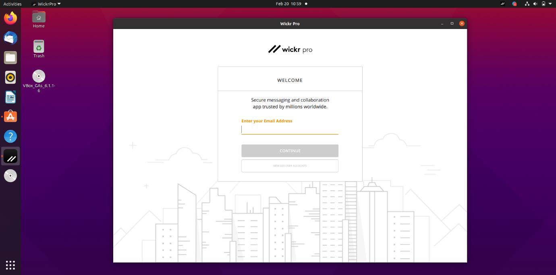Open the Files manager in dock
This screenshot has height=275, width=556.
pos(10,58)
